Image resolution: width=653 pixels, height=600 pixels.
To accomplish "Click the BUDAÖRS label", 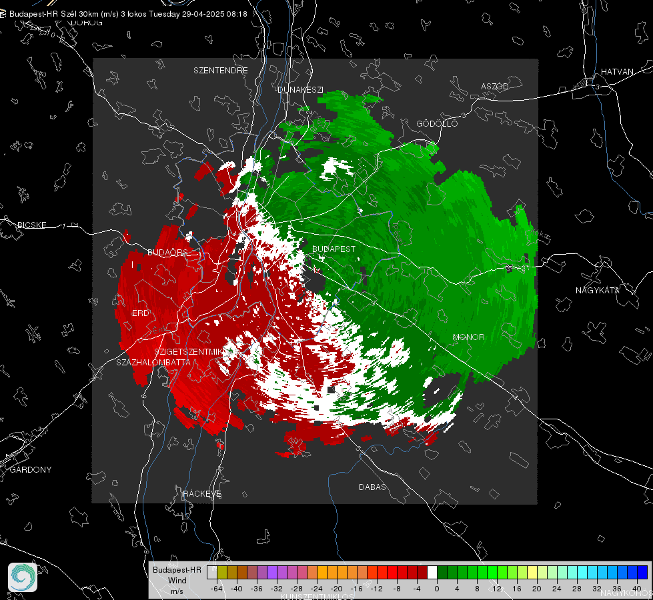I will tap(167, 253).
